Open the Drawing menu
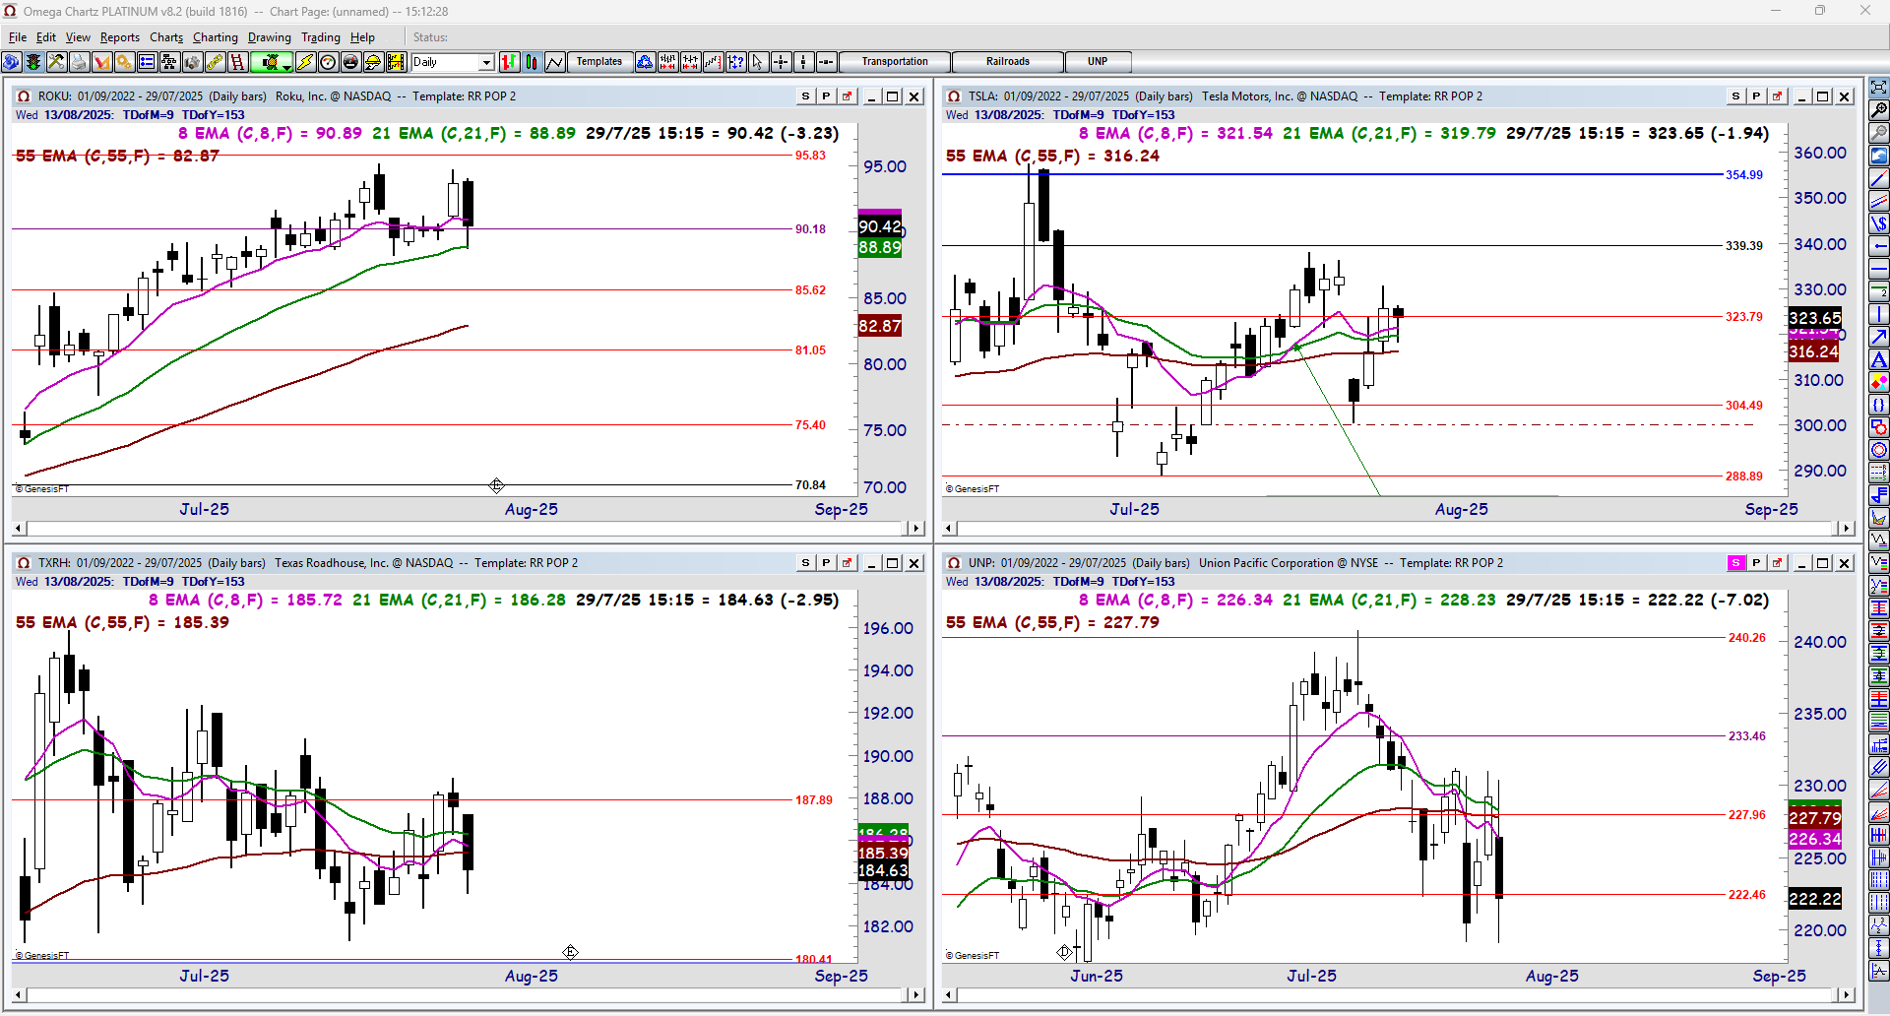Image resolution: width=1890 pixels, height=1016 pixels. [x=270, y=37]
